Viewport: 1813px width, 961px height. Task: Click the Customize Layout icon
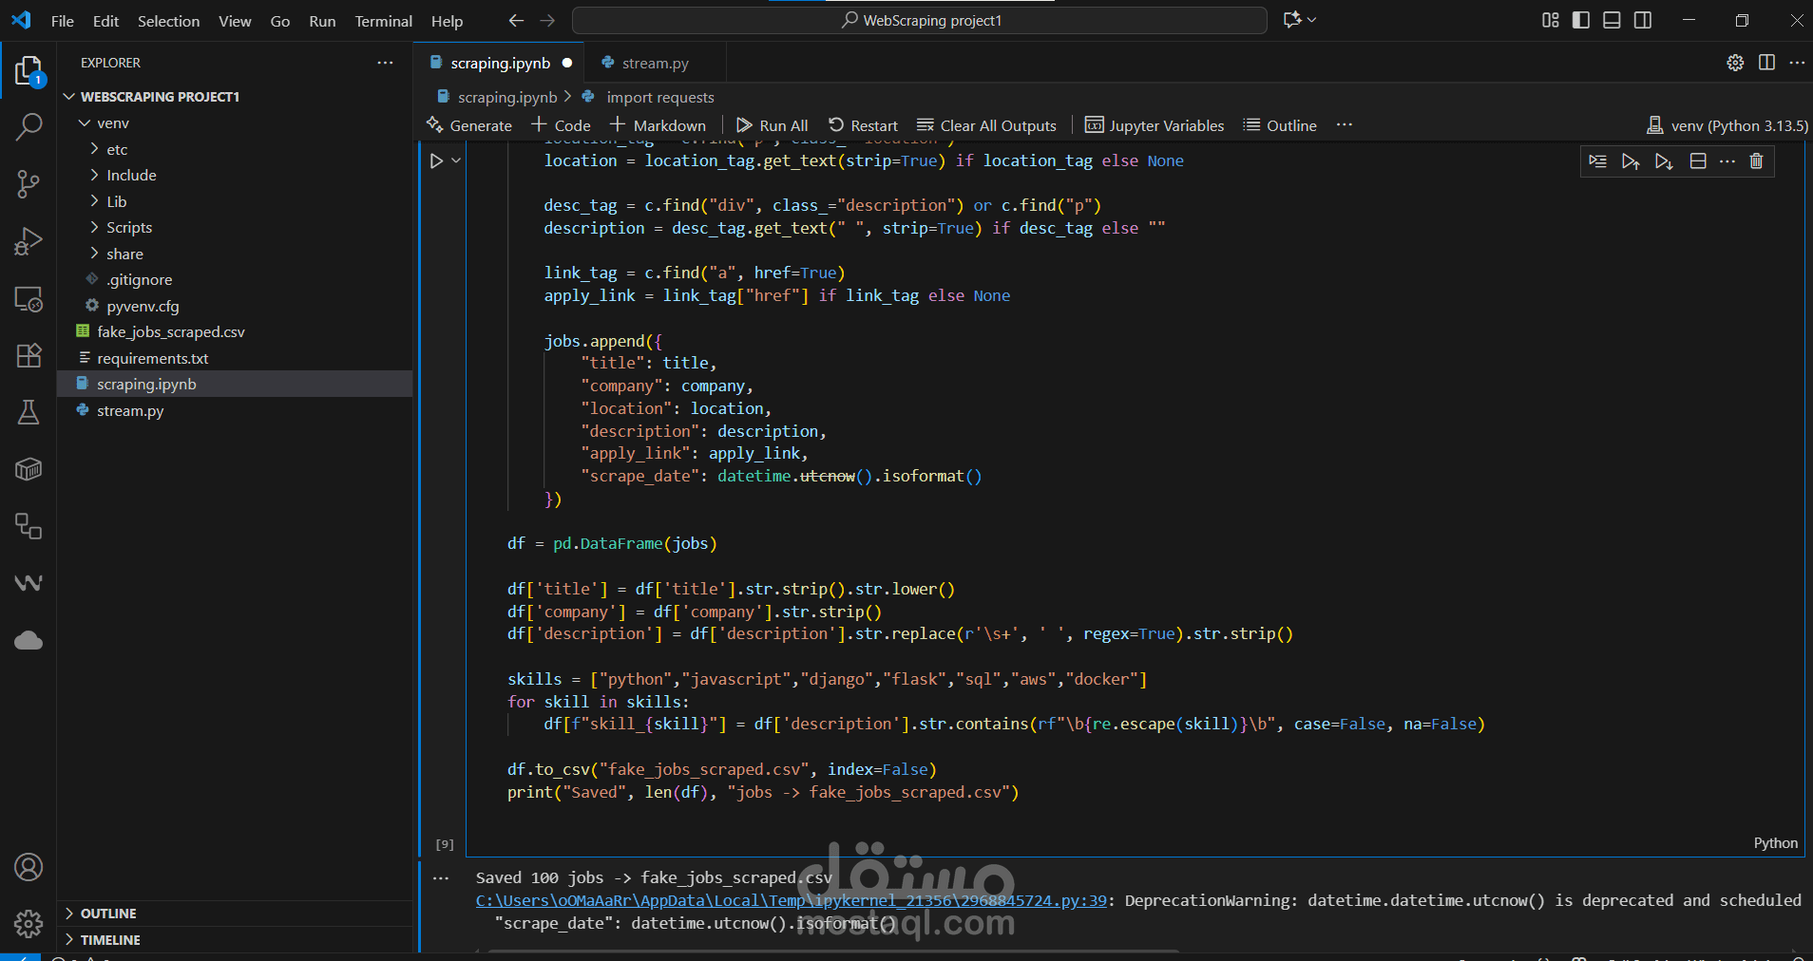click(1551, 20)
